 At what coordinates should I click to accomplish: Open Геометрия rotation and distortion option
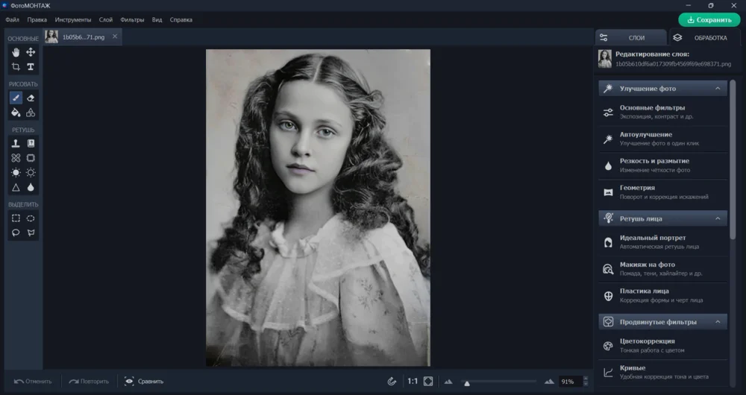662,192
